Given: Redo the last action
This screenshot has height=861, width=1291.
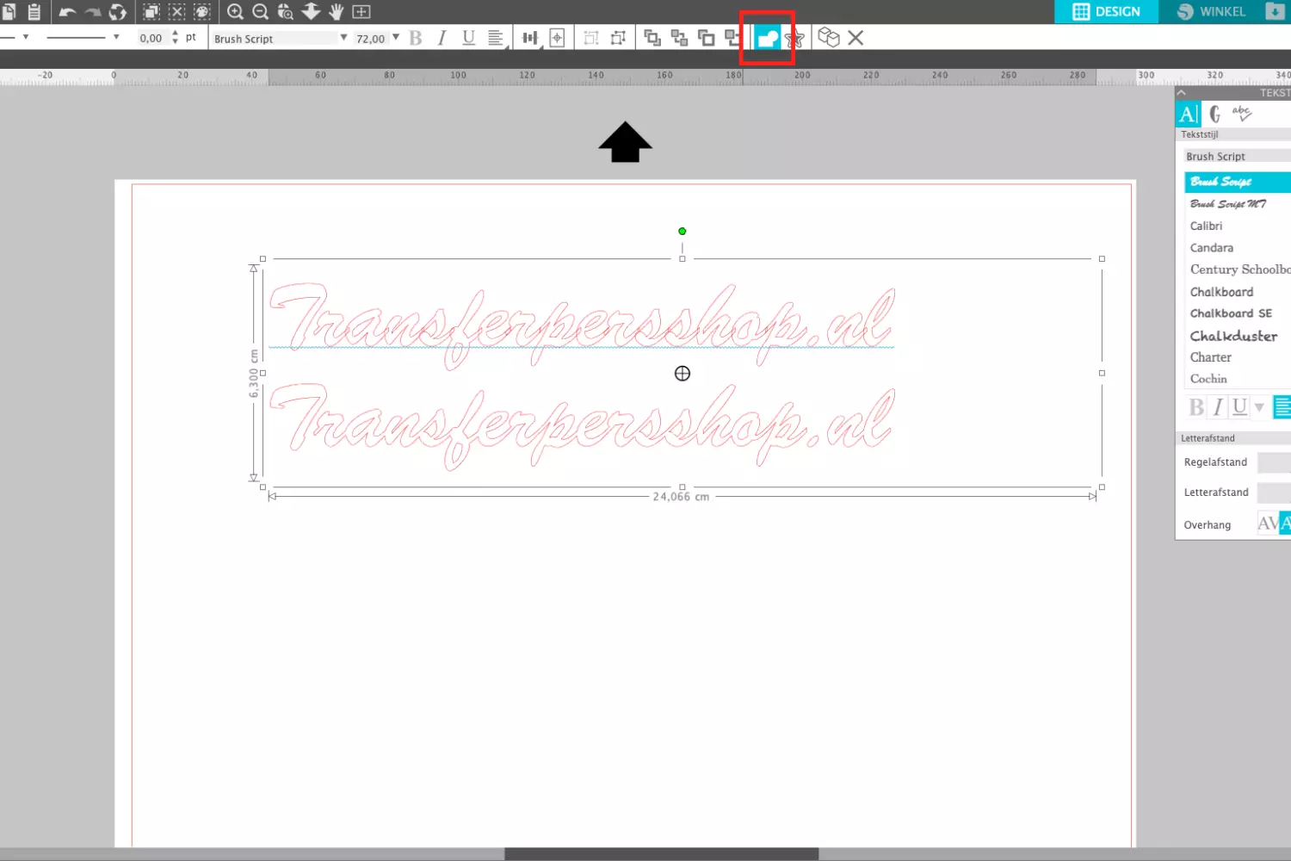Looking at the screenshot, I should [92, 12].
